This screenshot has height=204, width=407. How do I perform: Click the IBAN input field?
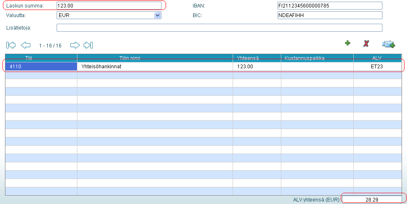point(330,5)
